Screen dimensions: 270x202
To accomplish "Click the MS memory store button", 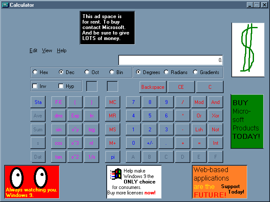I will (x=113, y=129).
